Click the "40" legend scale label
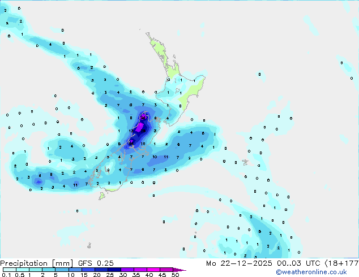Image resolution: width=359 pixels, height=277 pixels. point(149,275)
